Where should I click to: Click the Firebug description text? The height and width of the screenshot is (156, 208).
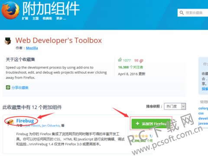70,139
